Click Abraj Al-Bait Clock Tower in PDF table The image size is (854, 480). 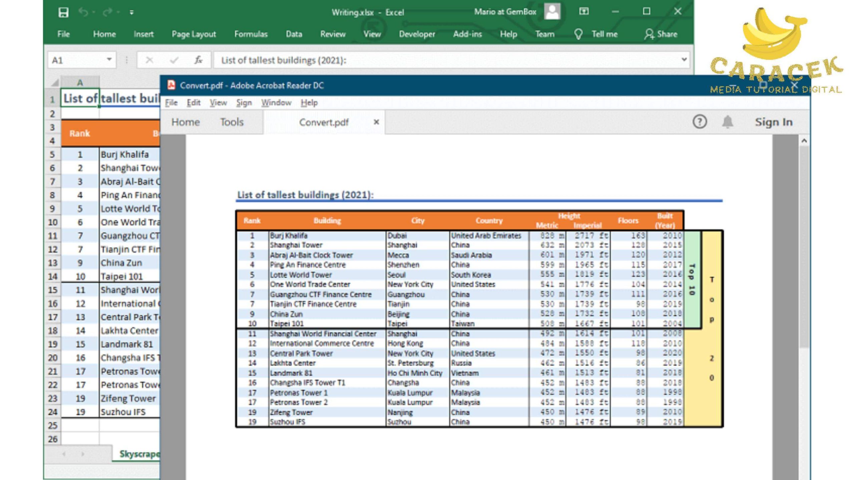(x=311, y=255)
